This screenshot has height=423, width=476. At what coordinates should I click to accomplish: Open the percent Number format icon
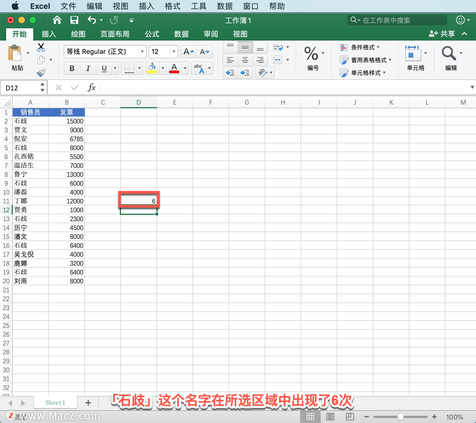pyautogui.click(x=311, y=53)
